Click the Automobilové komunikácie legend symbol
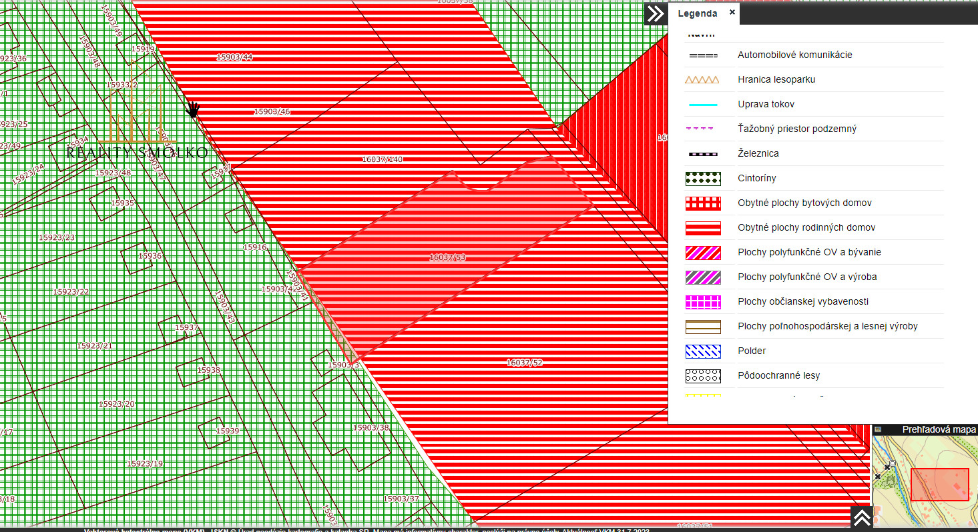 coord(703,55)
